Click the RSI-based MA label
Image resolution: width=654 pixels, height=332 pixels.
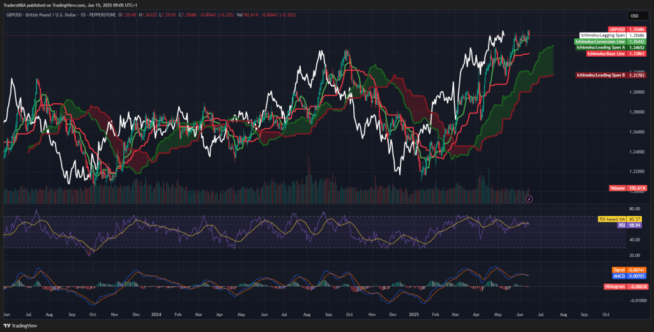click(611, 219)
